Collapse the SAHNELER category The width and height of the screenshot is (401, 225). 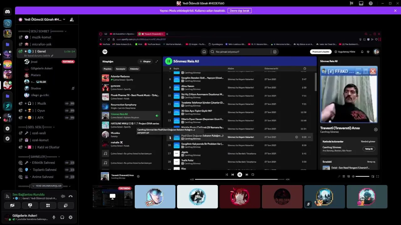(x=39, y=157)
